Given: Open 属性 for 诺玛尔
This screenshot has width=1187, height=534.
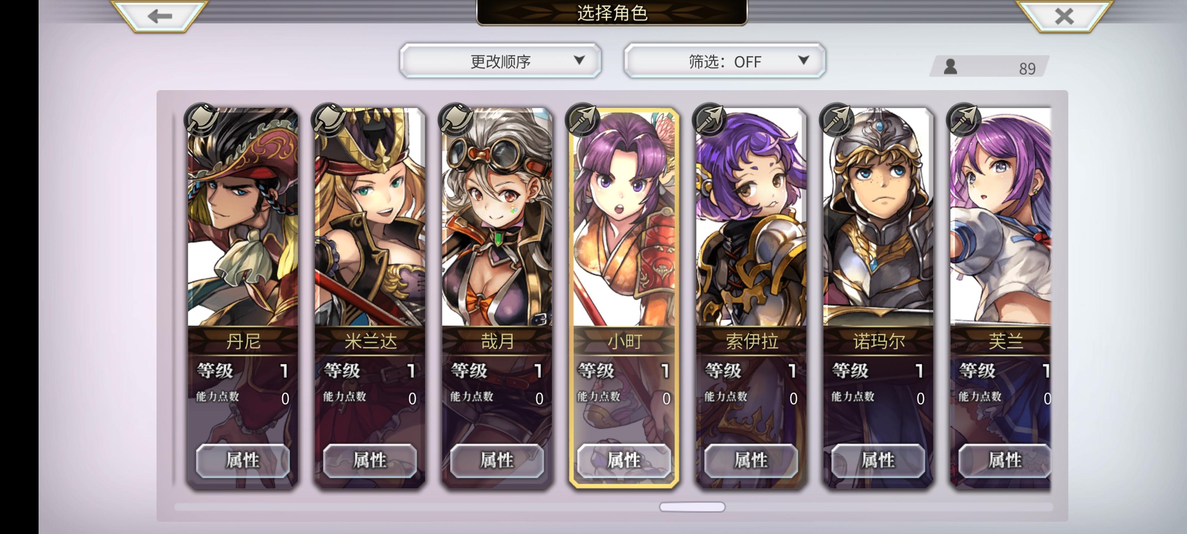Looking at the screenshot, I should click(878, 460).
